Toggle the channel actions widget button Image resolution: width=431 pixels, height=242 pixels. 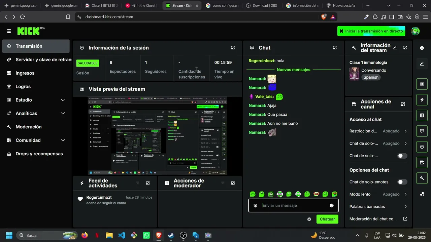tap(422, 163)
